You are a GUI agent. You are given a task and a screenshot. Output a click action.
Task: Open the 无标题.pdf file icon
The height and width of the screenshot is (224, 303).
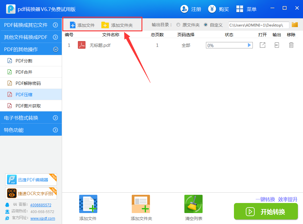(82, 45)
